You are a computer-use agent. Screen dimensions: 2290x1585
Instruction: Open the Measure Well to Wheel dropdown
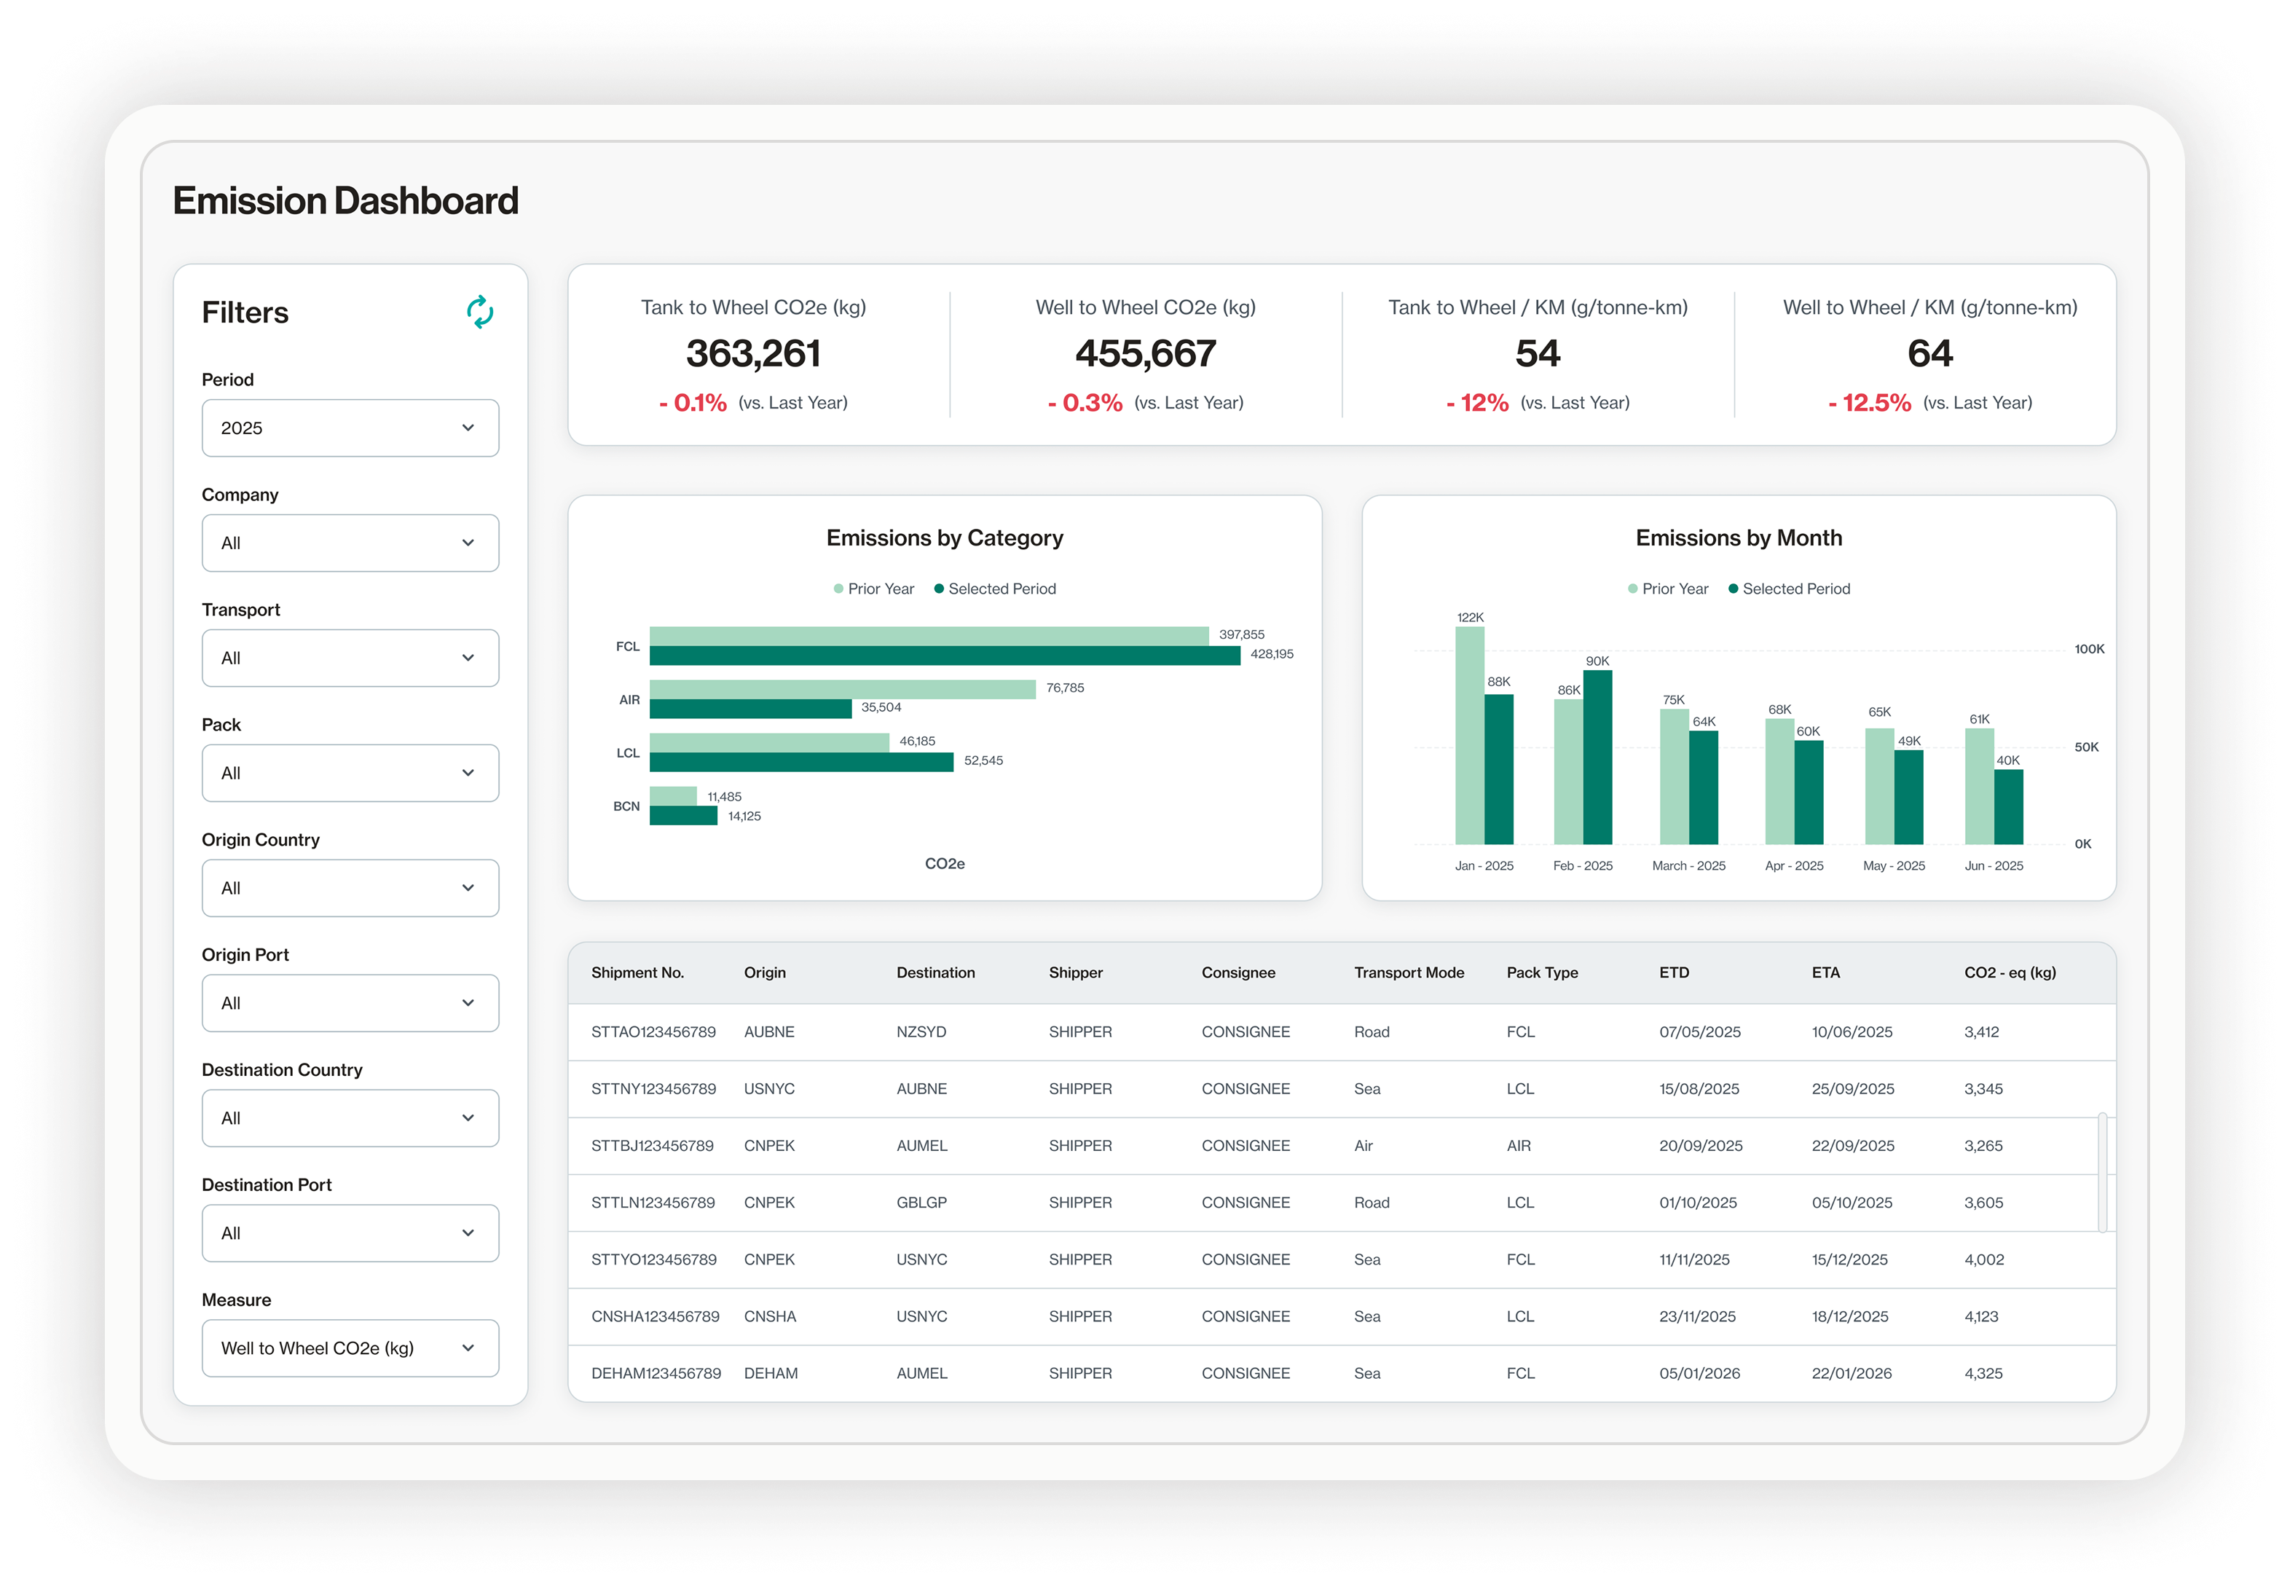tap(350, 1348)
